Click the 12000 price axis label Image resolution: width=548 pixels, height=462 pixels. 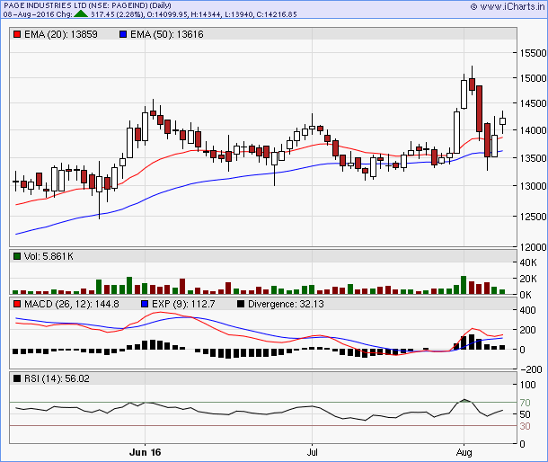[x=533, y=247]
